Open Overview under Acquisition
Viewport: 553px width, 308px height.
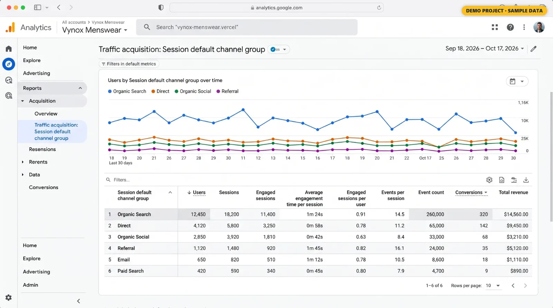46,114
